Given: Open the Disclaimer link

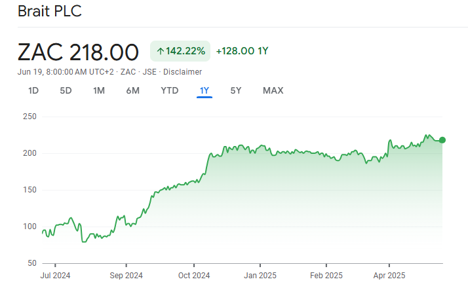Looking at the screenshot, I should [183, 72].
